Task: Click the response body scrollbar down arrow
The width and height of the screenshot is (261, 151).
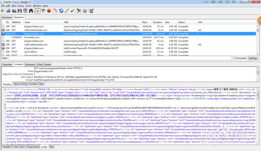Action: tap(258, 143)
